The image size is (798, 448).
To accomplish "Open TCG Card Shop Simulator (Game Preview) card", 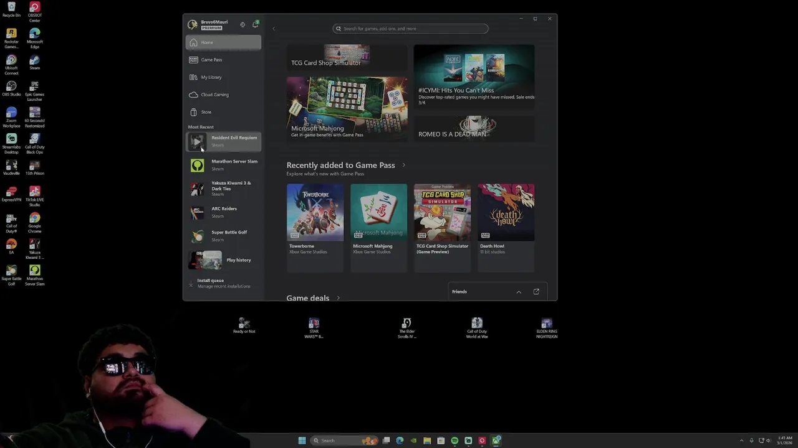I will point(442,228).
